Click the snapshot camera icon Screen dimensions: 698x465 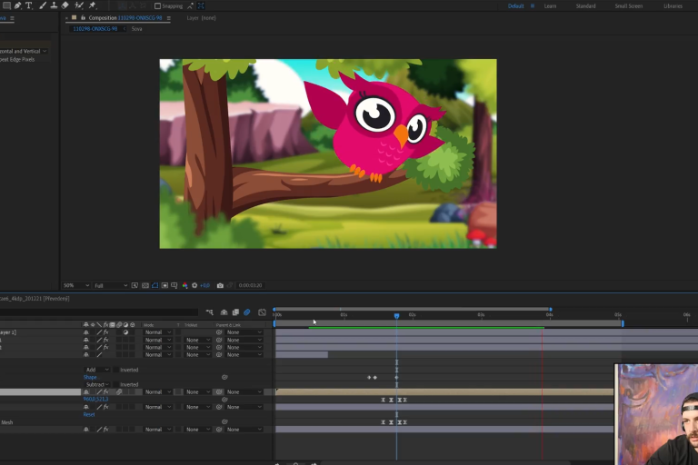pyautogui.click(x=220, y=285)
